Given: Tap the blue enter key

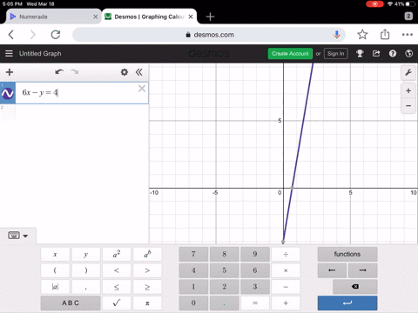Looking at the screenshot, I should coord(347,303).
